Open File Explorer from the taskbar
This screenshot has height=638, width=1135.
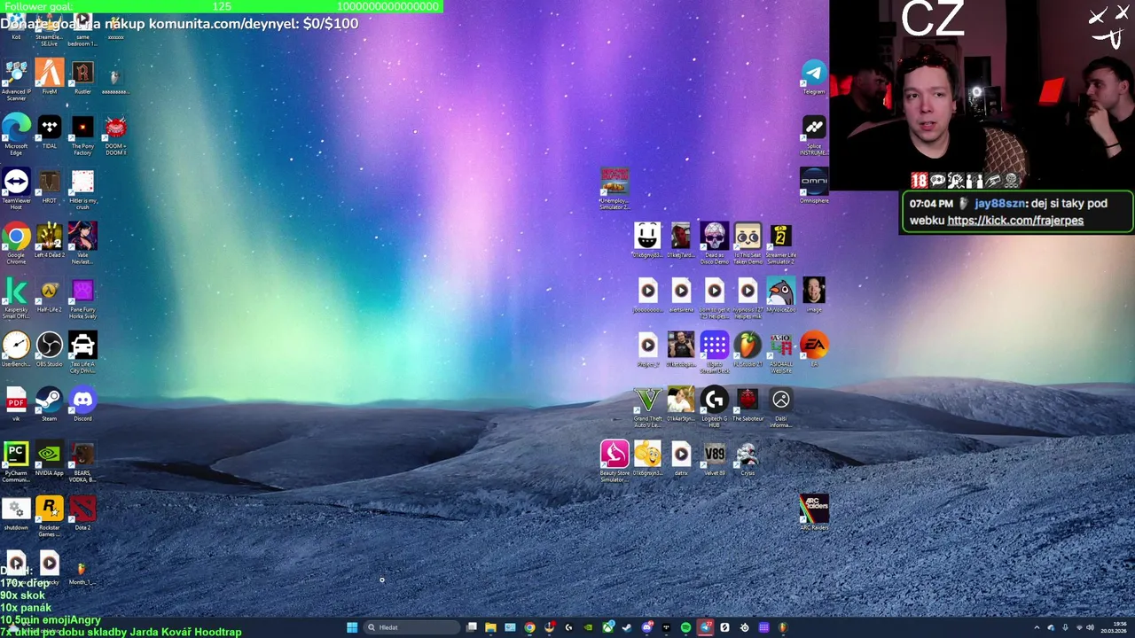tap(490, 627)
